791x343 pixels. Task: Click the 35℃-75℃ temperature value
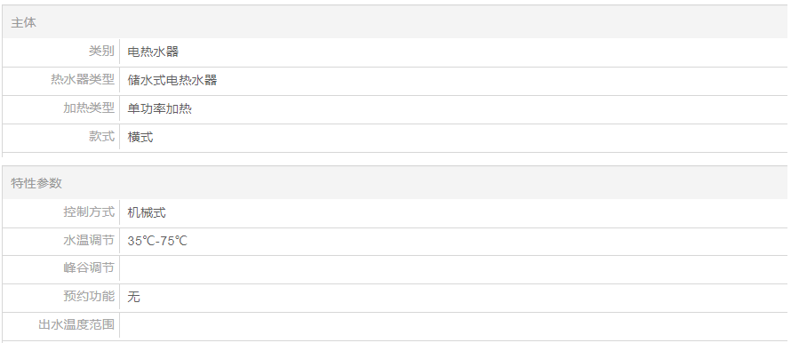(x=157, y=241)
